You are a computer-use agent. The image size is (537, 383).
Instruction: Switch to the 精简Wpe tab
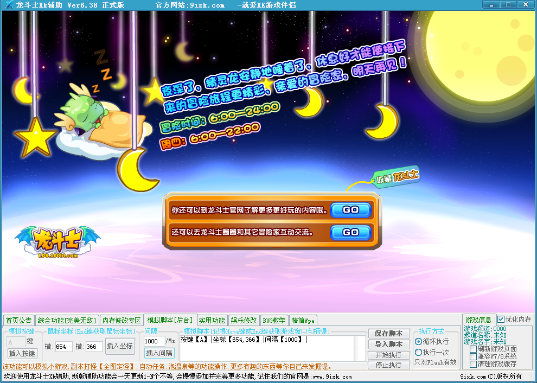[303, 320]
